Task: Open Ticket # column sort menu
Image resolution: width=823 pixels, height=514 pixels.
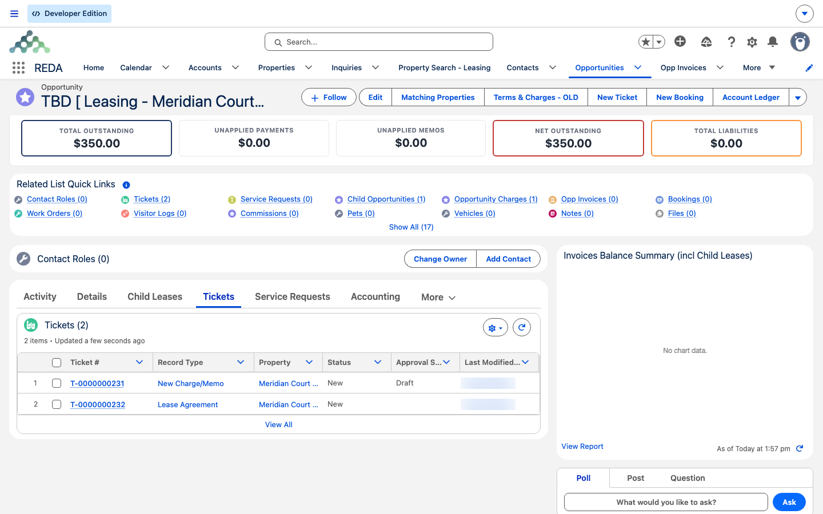Action: click(x=139, y=362)
